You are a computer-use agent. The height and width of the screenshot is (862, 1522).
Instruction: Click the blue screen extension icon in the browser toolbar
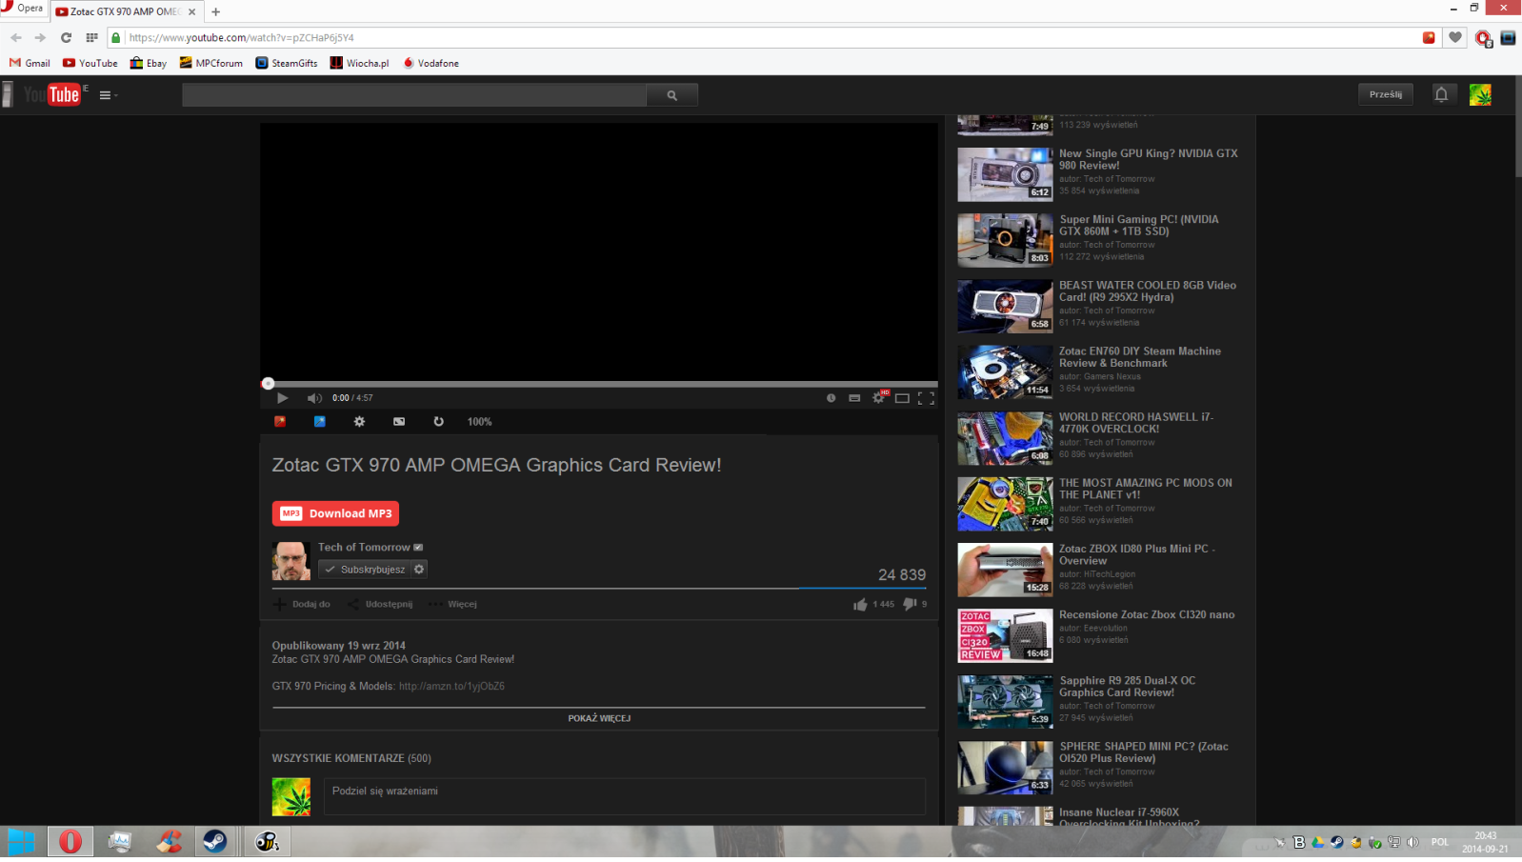point(1508,38)
